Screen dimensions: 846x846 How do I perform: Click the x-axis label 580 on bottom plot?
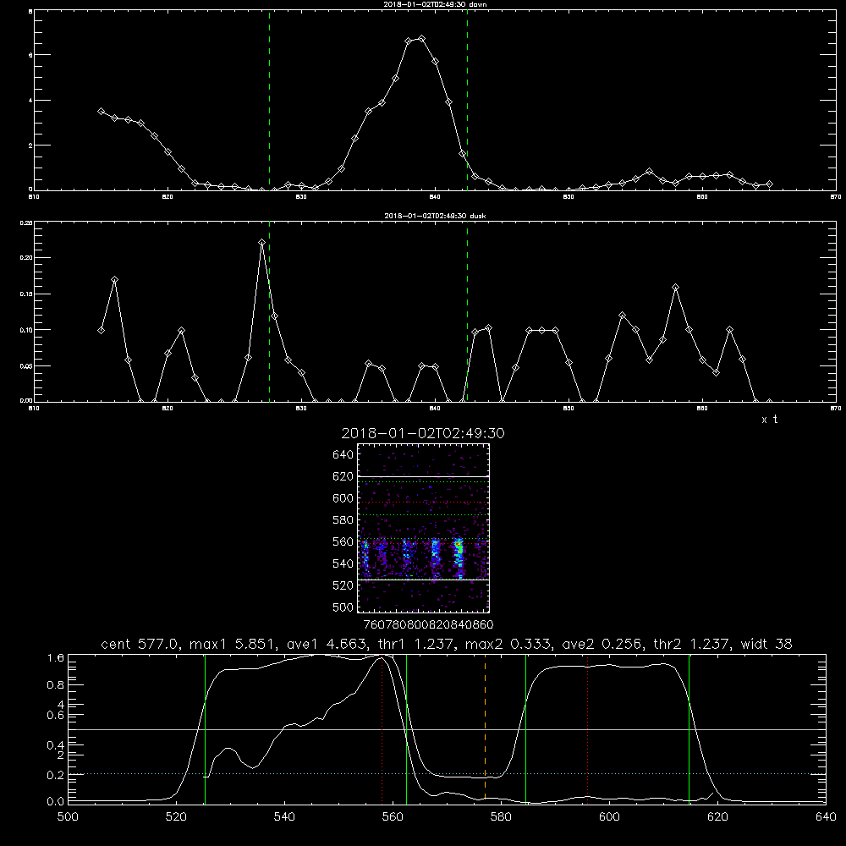coord(501,817)
